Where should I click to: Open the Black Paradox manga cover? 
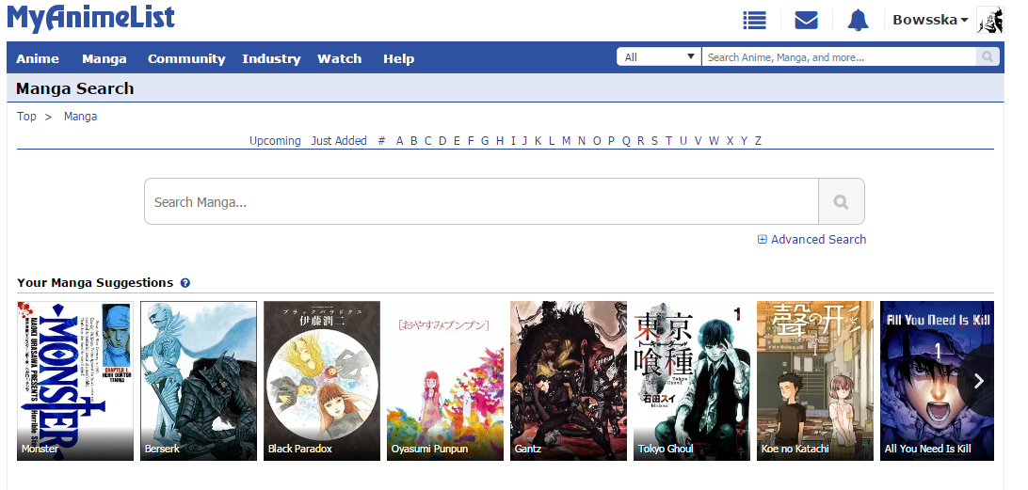click(322, 381)
